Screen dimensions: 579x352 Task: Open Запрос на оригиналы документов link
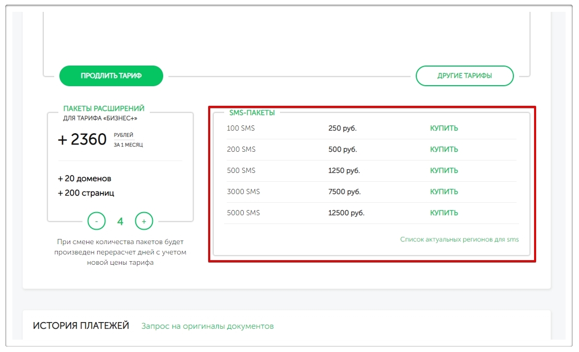(x=208, y=326)
